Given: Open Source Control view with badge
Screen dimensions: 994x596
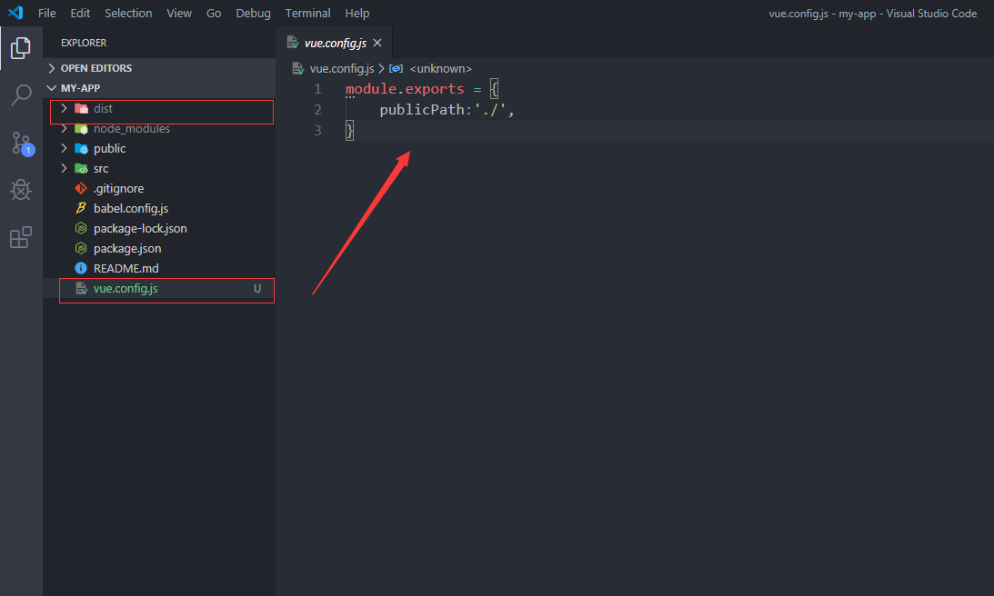Looking at the screenshot, I should point(22,144).
